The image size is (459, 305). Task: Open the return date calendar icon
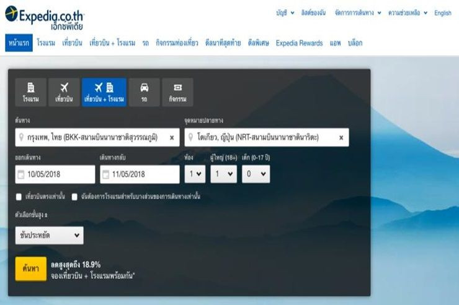coord(105,174)
